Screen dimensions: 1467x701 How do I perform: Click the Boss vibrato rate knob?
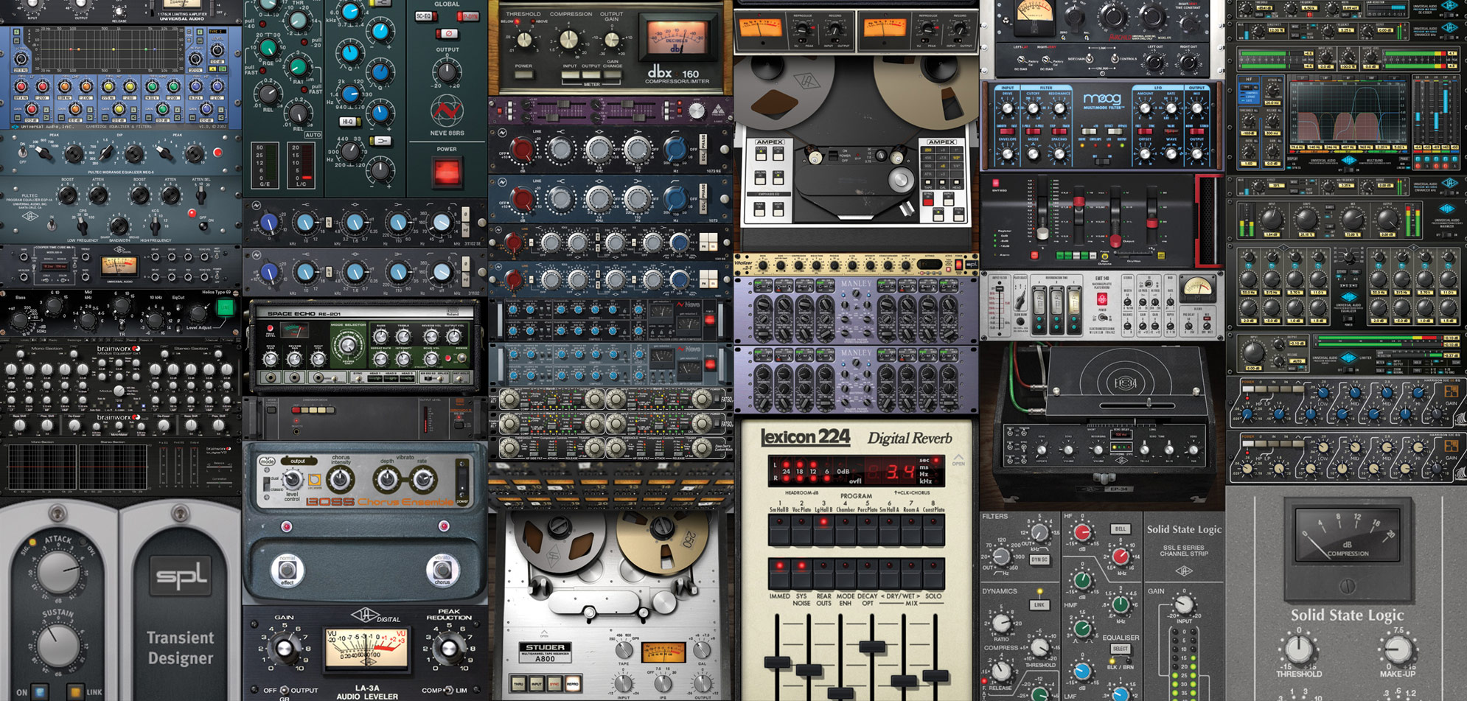point(424,480)
